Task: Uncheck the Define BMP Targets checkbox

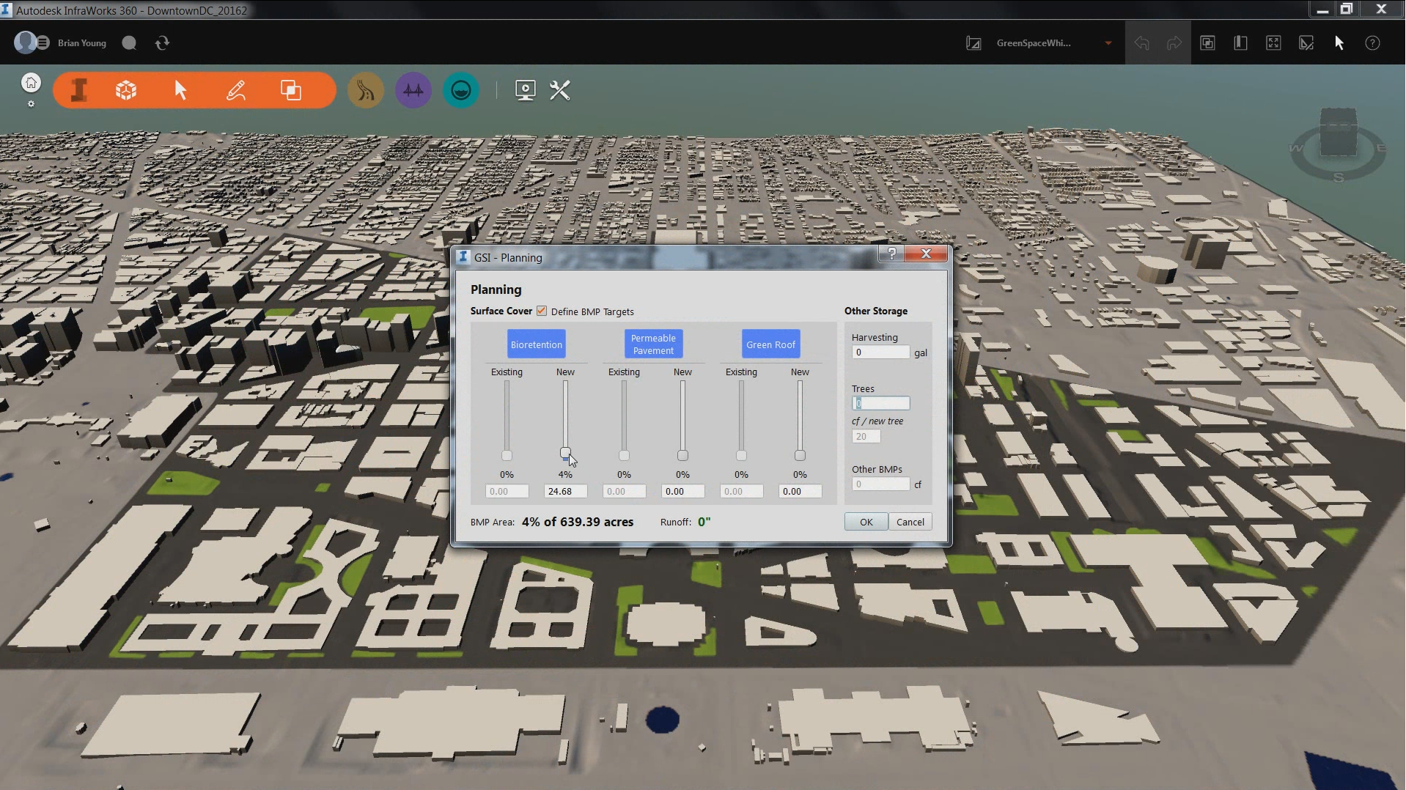Action: pyautogui.click(x=542, y=311)
